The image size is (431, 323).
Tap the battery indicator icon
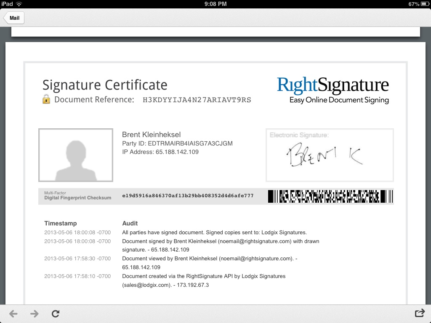425,4
